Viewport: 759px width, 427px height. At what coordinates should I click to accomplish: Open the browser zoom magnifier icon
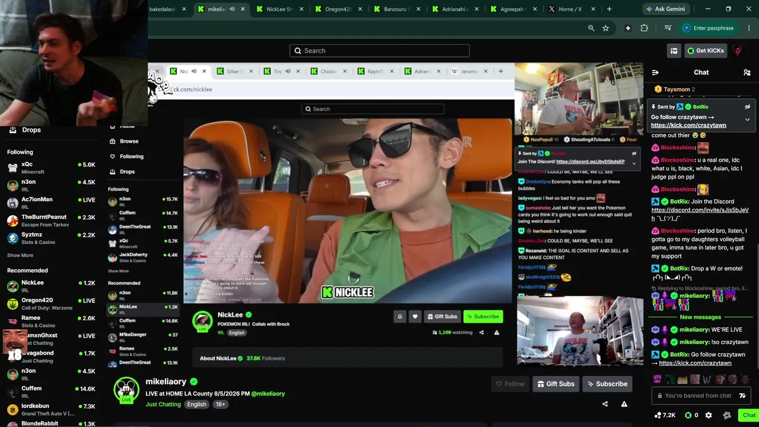[x=591, y=28]
